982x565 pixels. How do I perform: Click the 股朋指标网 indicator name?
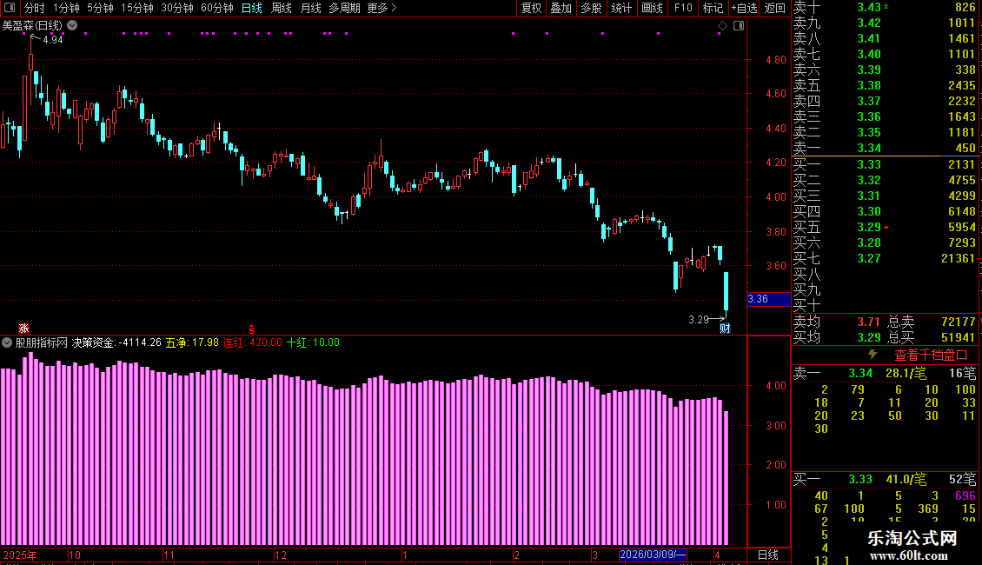(42, 342)
